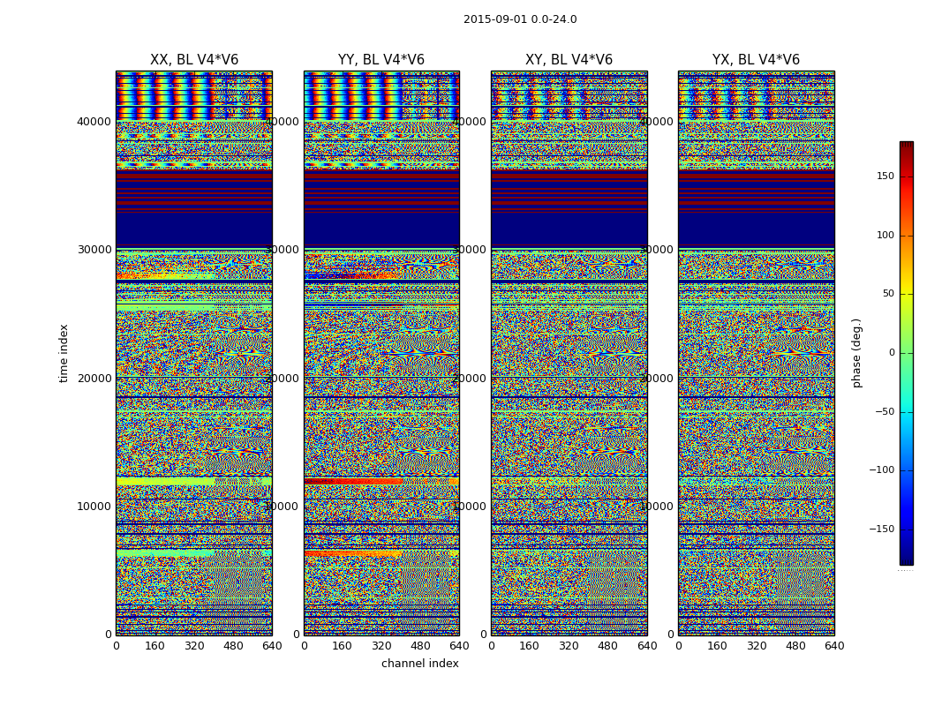The height and width of the screenshot is (706, 927).
Task: Click the 10000 y-axis tick left of XX panel
Action: click(95, 507)
